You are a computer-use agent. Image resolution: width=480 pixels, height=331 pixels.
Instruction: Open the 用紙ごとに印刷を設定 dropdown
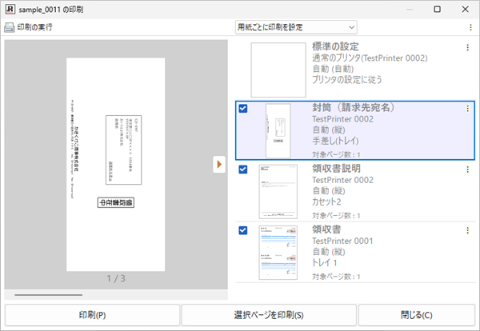[x=296, y=27]
